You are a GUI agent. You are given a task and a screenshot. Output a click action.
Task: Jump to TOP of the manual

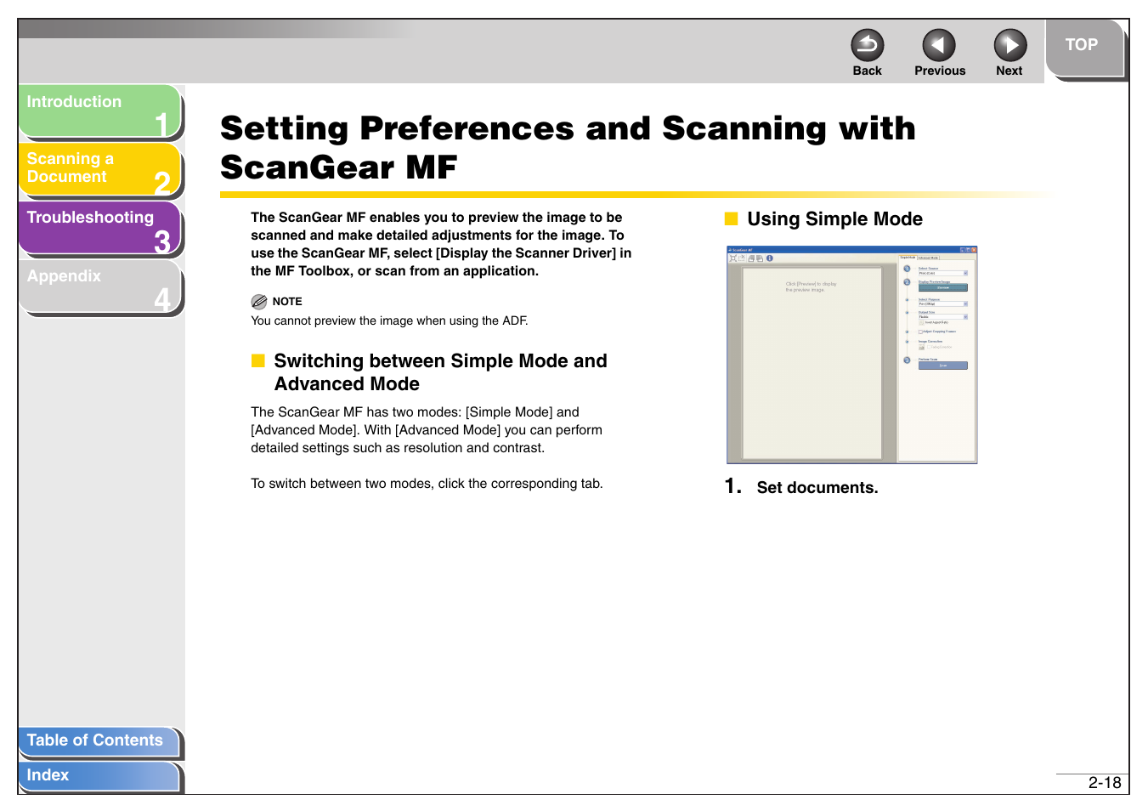coord(1083,47)
